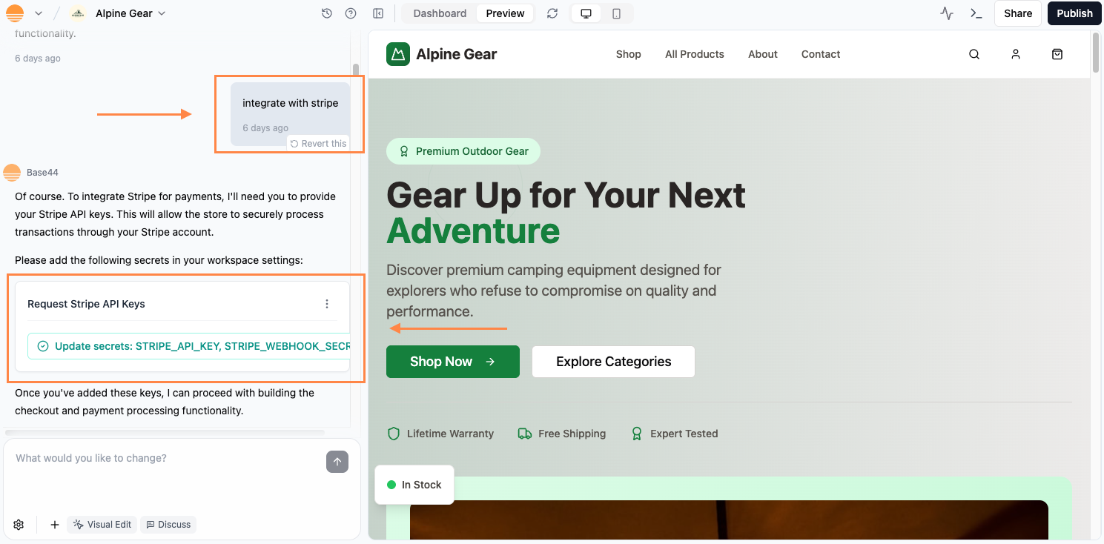
Task: Click the Expert Tested award icon
Action: click(x=636, y=434)
